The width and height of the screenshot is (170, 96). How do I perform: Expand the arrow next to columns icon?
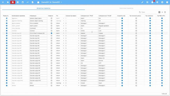162,12
